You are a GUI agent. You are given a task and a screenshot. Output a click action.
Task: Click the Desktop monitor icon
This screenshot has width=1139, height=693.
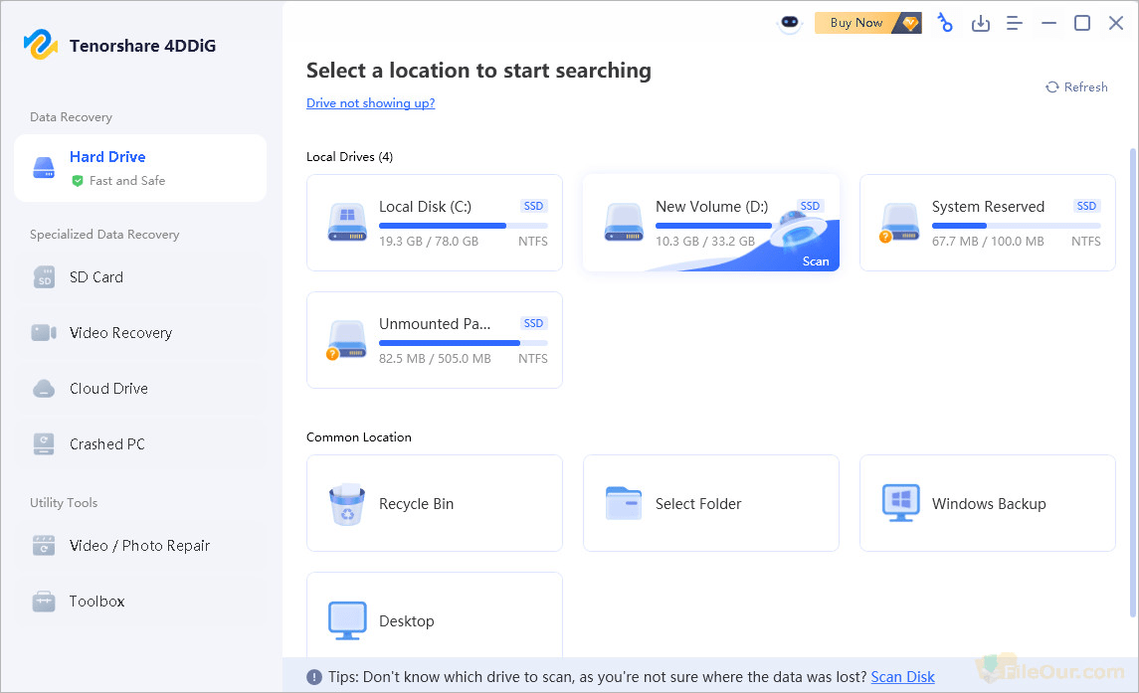point(347,620)
